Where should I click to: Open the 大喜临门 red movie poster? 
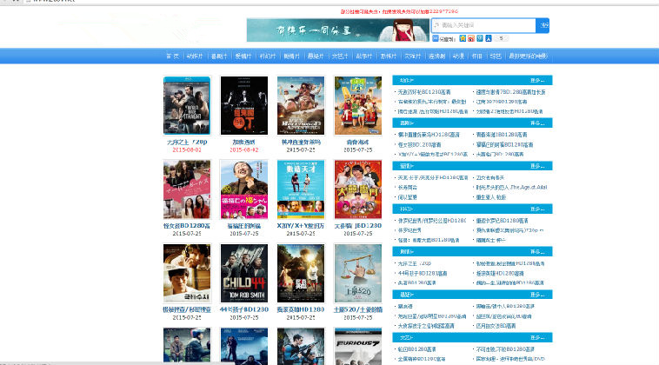[x=358, y=189]
